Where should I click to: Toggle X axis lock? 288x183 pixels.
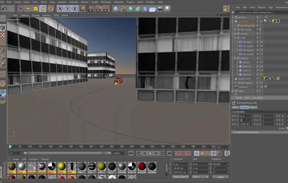[x=60, y=9]
